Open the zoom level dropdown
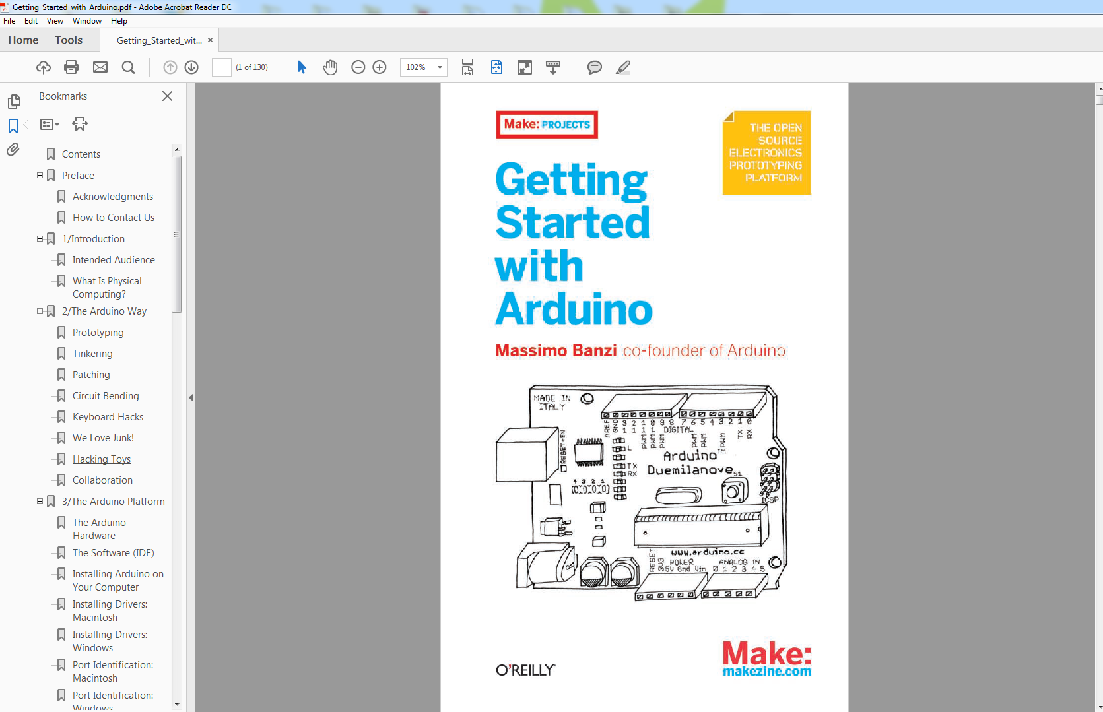Viewport: 1103px width, 712px height. [x=440, y=67]
